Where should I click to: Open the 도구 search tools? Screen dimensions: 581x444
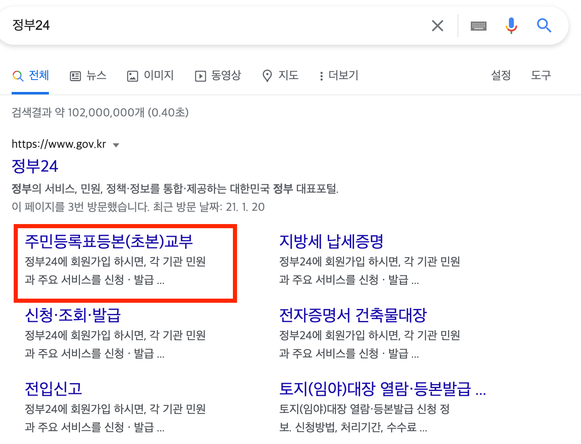pos(541,75)
